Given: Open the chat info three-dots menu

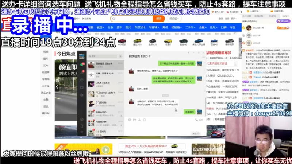Looking at the screenshot, I should (x=203, y=57).
